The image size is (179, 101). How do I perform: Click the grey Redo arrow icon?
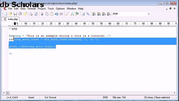[61, 14]
